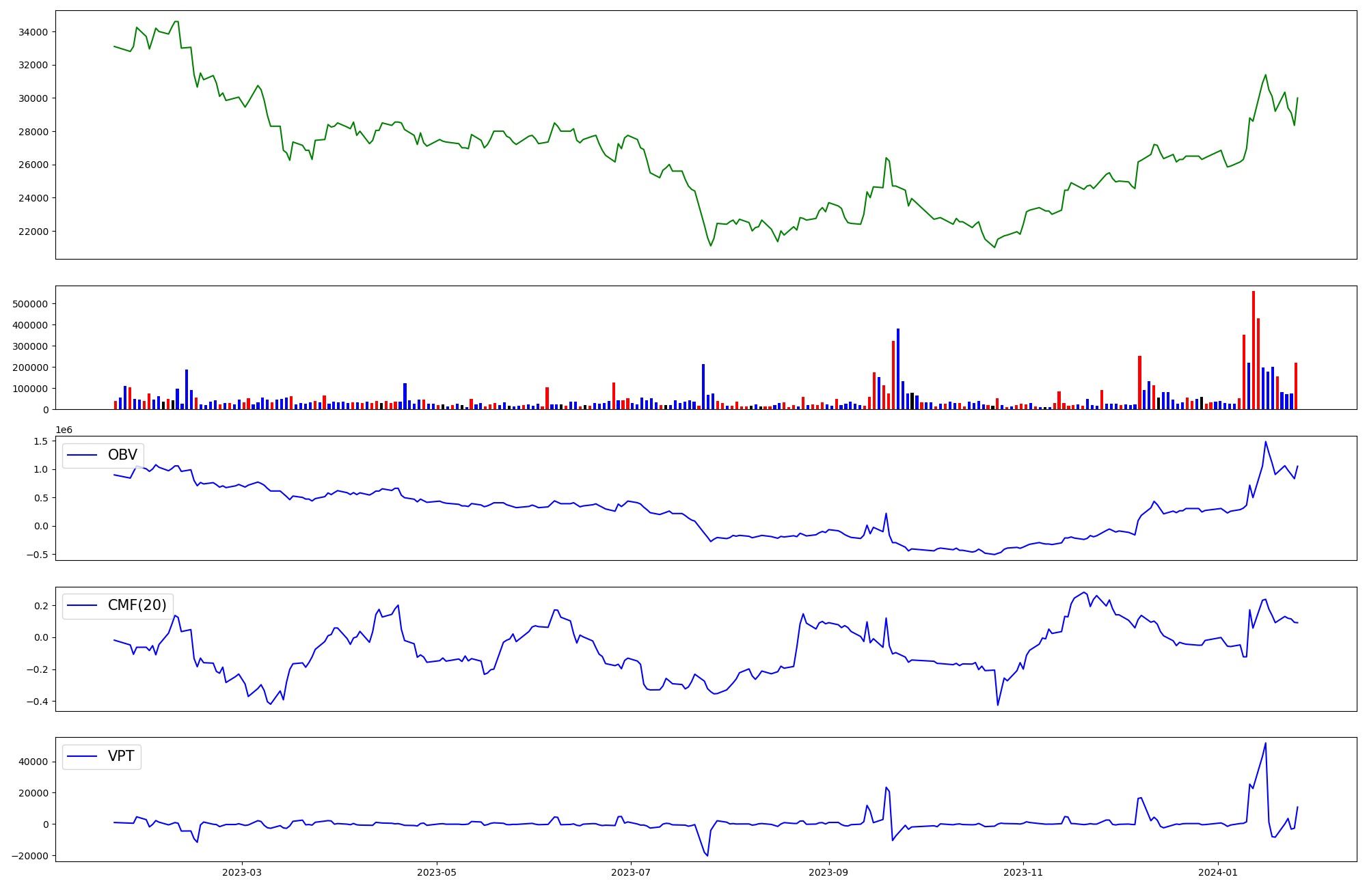Click the 40000 VPT axis label
This screenshot has height=888, width=1367.
point(33,762)
